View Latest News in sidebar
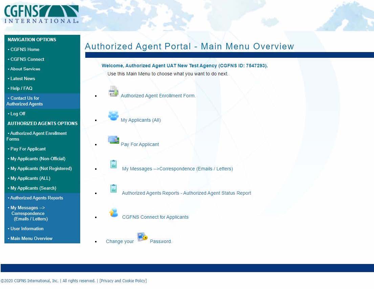This screenshot has width=374, height=289. pos(23,79)
